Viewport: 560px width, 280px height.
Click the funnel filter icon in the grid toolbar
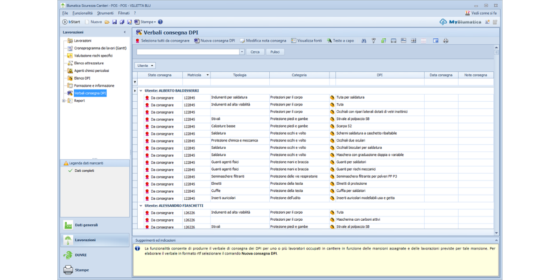coord(373,41)
